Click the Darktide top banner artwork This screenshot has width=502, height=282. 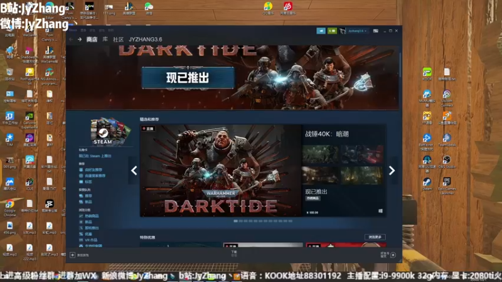click(x=232, y=77)
